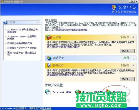The image size is (139, 110).
Task: Collapse the 资源 panel chevron
Action: (x=38, y=22)
